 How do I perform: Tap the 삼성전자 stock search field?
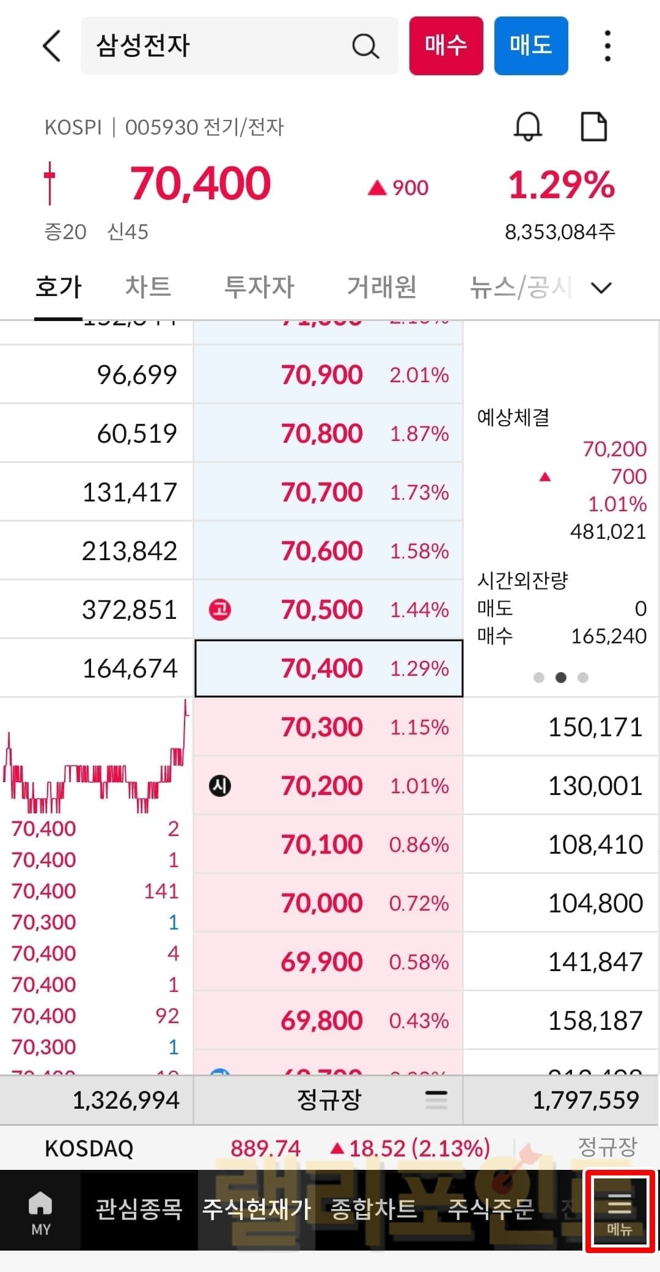click(x=220, y=46)
